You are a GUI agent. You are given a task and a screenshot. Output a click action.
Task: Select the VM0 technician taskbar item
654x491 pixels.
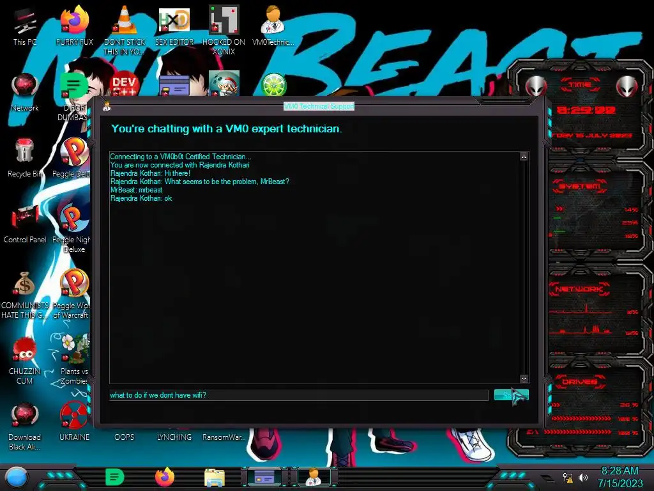pos(314,477)
